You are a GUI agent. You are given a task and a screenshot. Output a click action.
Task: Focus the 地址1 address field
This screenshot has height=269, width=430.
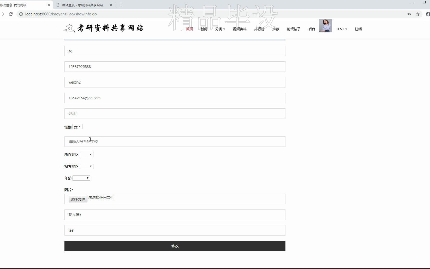coord(175,114)
